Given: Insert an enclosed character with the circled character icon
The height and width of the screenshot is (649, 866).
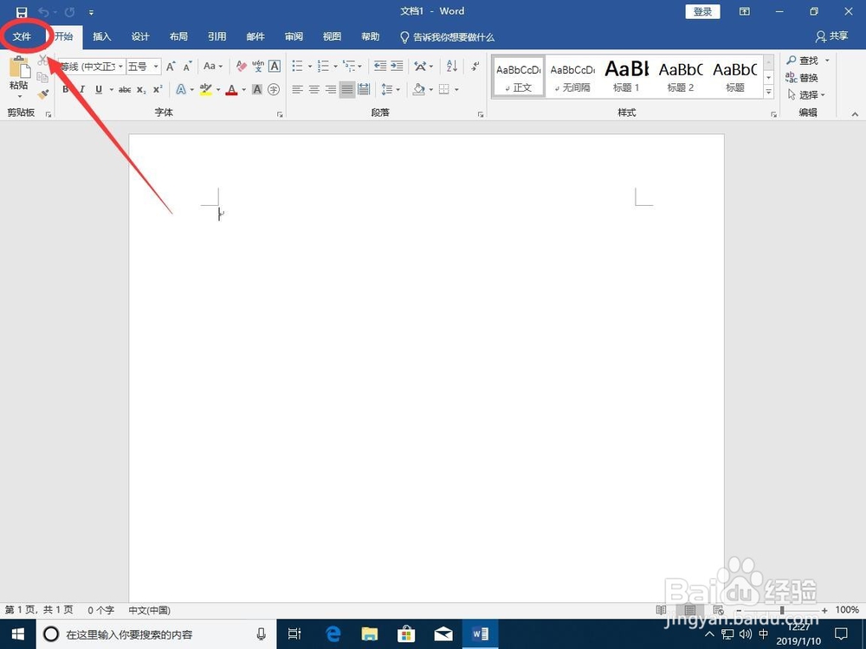Looking at the screenshot, I should tap(274, 89).
